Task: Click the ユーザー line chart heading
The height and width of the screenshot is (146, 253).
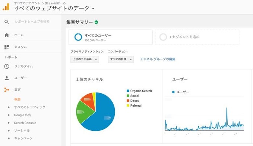Action: (180, 79)
